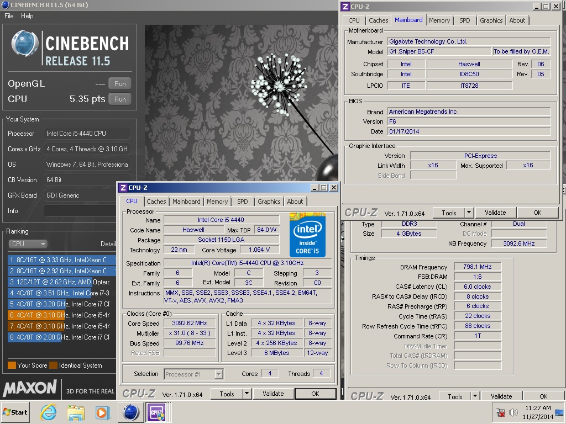
Task: Select ranking row 8 Core i7 2.80 GHz
Action: 61,337
